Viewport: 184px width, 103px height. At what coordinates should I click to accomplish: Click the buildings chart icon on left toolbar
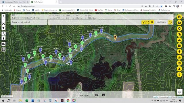[3, 44]
